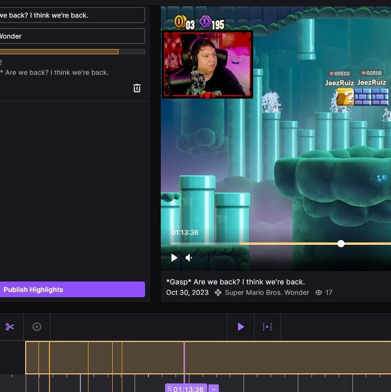Click the game controller icon beside game name
The height and width of the screenshot is (392, 391).
pyautogui.click(x=218, y=292)
